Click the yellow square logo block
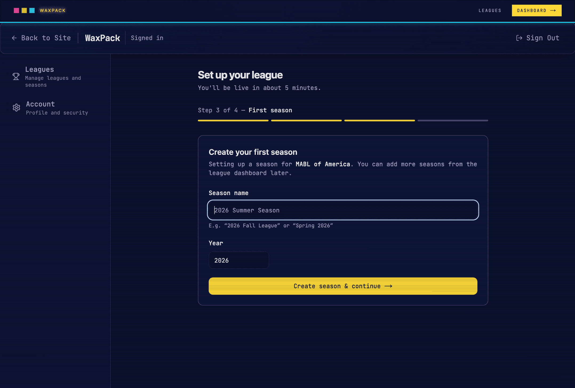The height and width of the screenshot is (388, 575). pyautogui.click(x=24, y=10)
